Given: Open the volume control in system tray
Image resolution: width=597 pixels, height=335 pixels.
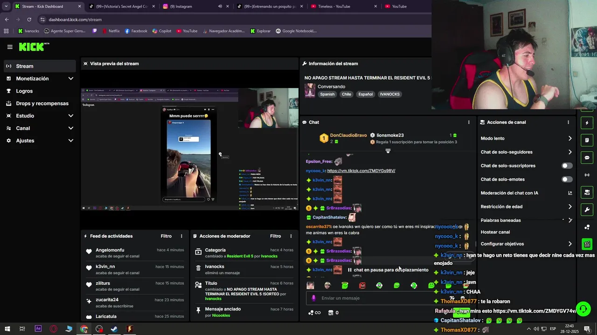Looking at the screenshot, I should [536, 329].
